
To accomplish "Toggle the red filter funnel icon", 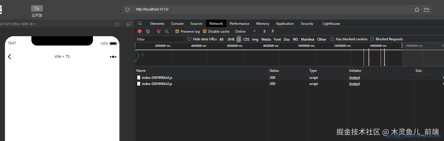I will (x=159, y=31).
